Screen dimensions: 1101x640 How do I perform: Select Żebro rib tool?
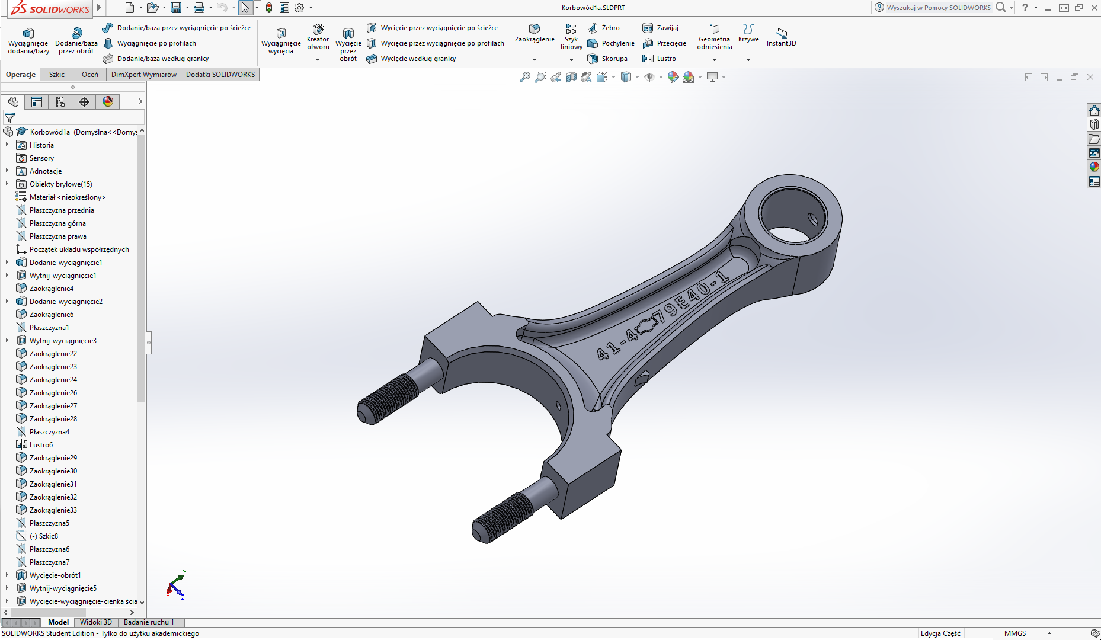point(604,28)
